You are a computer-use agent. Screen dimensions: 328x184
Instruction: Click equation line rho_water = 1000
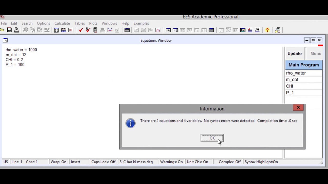[21, 50]
